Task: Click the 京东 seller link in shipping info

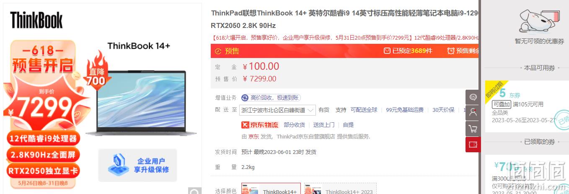Action: point(253,136)
